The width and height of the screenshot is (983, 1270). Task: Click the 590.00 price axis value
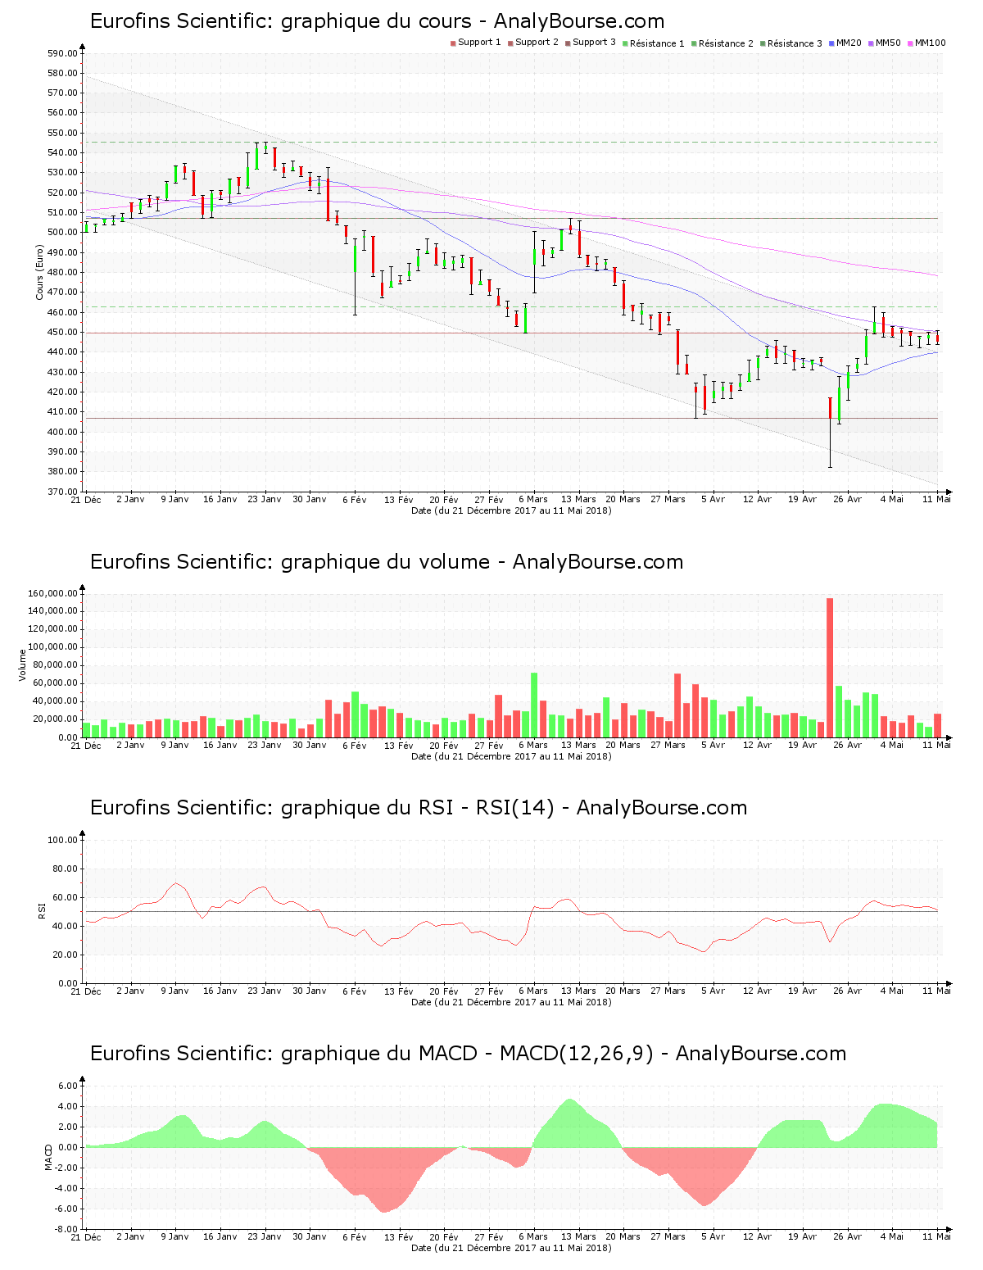63,53
